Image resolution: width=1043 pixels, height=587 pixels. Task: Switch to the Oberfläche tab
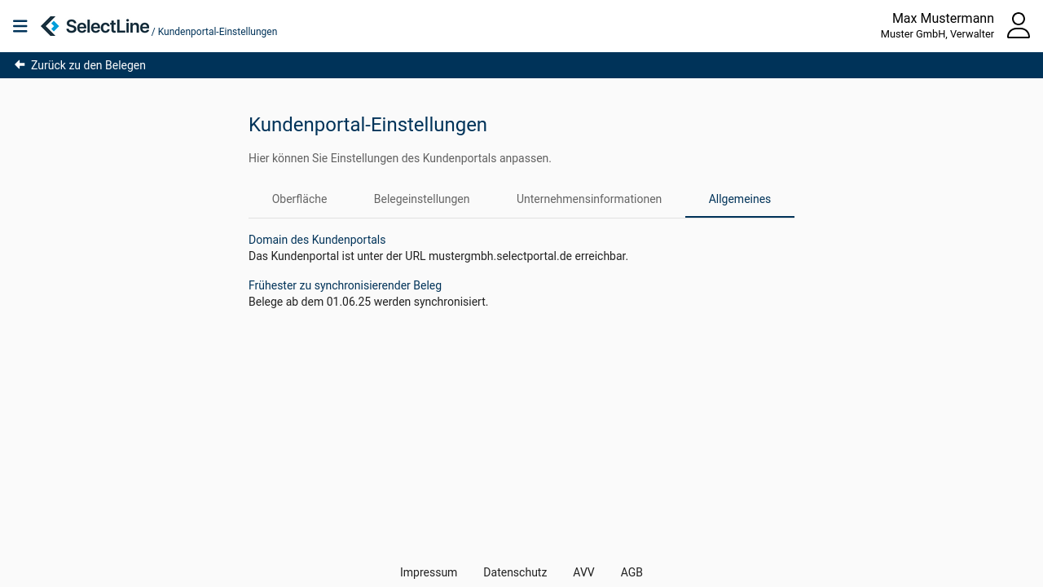(299, 199)
